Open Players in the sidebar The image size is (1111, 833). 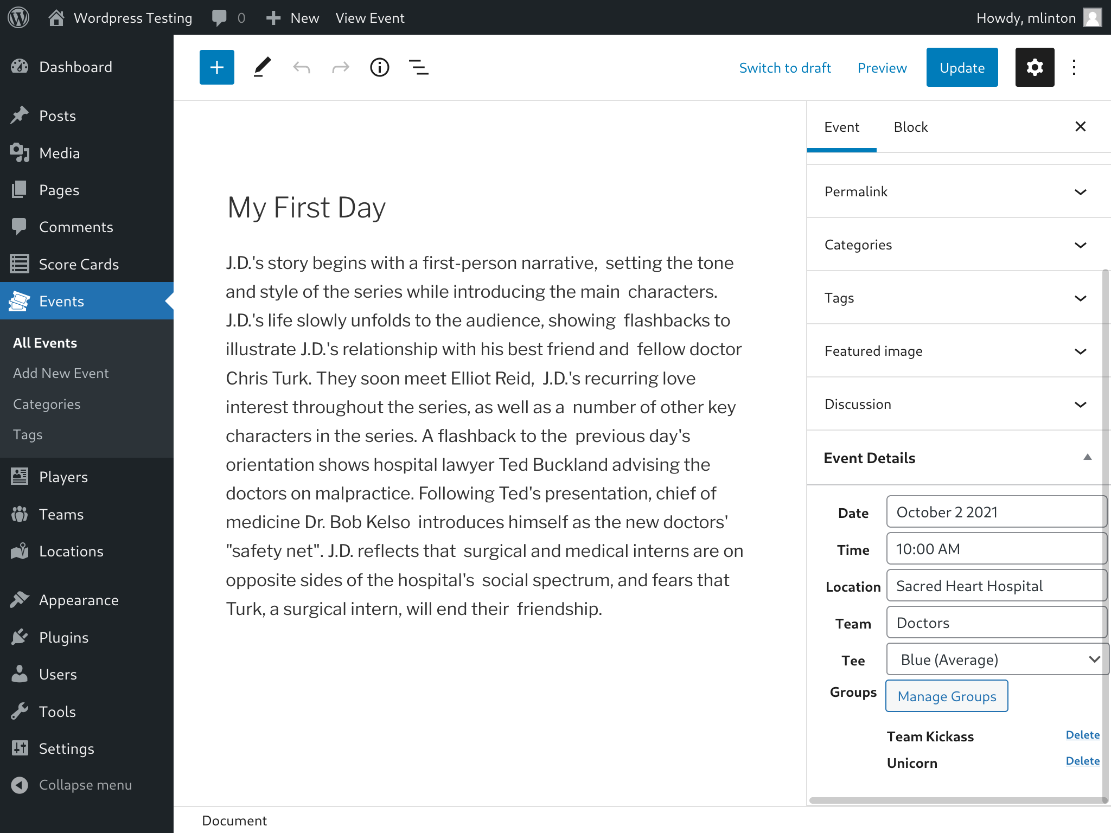(87, 477)
